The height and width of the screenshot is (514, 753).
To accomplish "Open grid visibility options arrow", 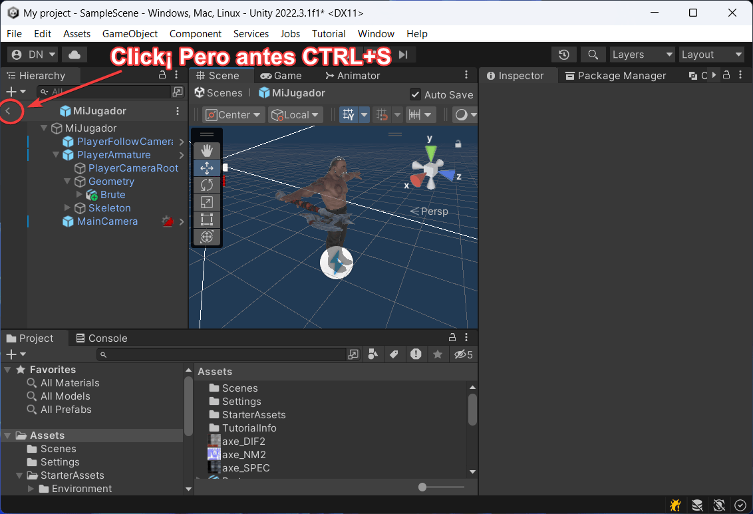I will click(364, 114).
